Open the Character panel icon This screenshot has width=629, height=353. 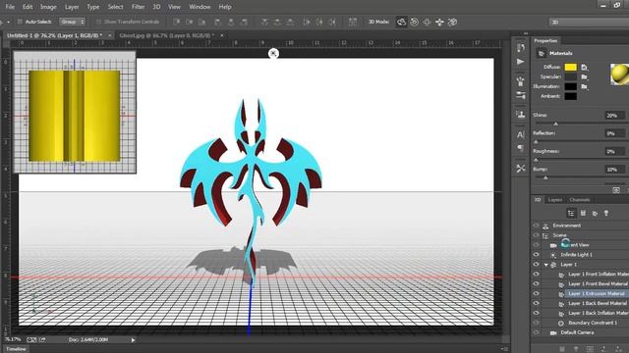pyautogui.click(x=521, y=135)
